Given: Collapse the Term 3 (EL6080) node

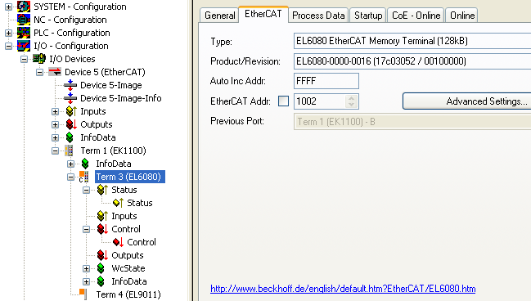Looking at the screenshot, I should pyautogui.click(x=70, y=177).
